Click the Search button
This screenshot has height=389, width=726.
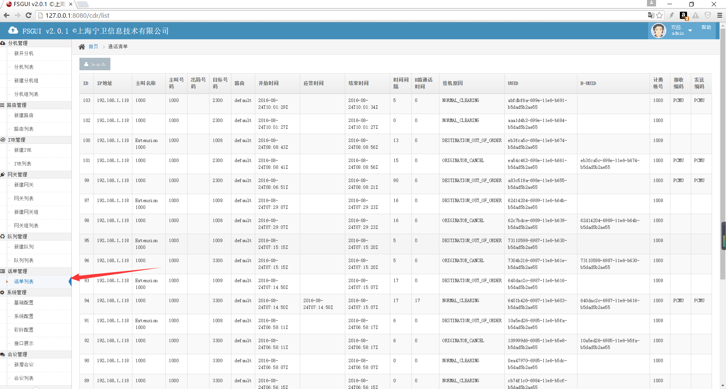click(95, 64)
